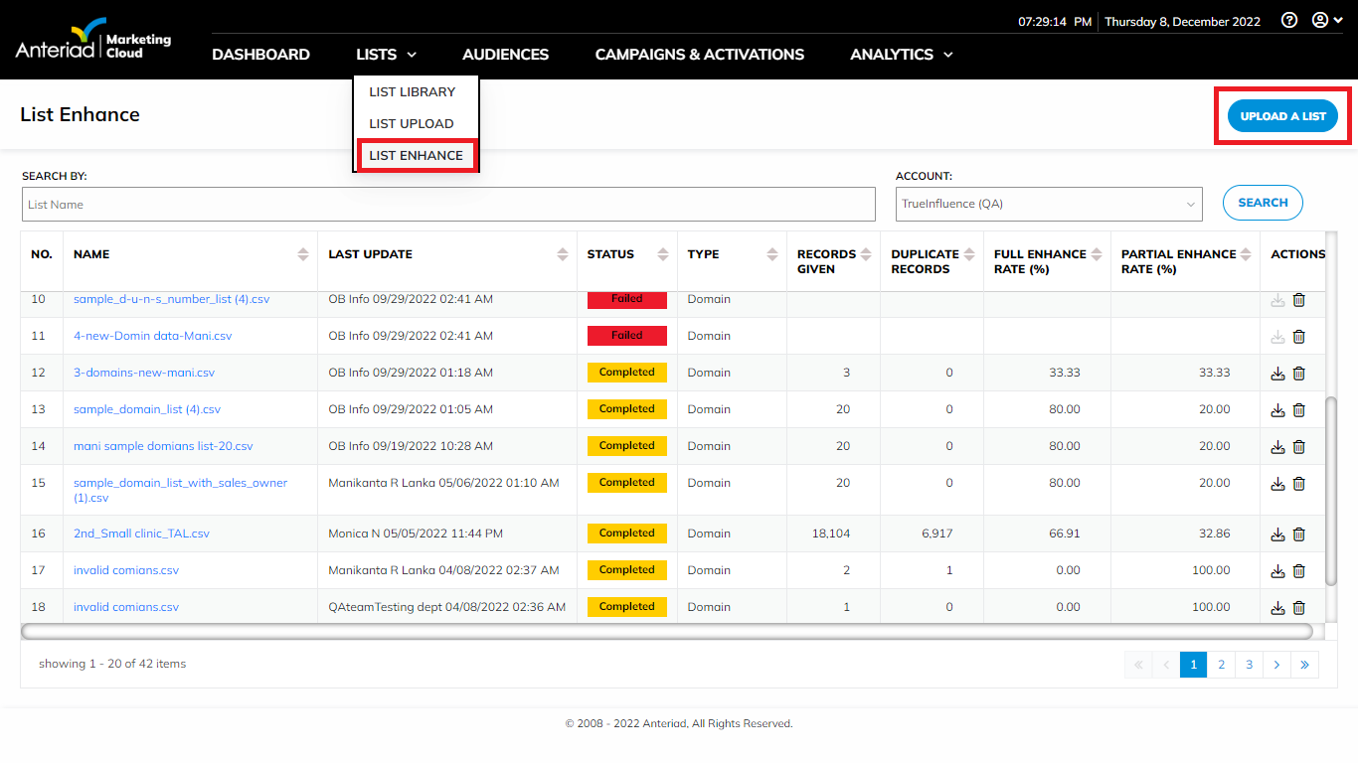Delete invalid comians.csv in row 18
This screenshot has width=1358, height=763.
tap(1298, 608)
